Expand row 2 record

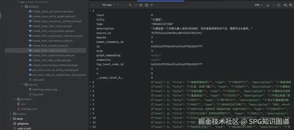90,82
